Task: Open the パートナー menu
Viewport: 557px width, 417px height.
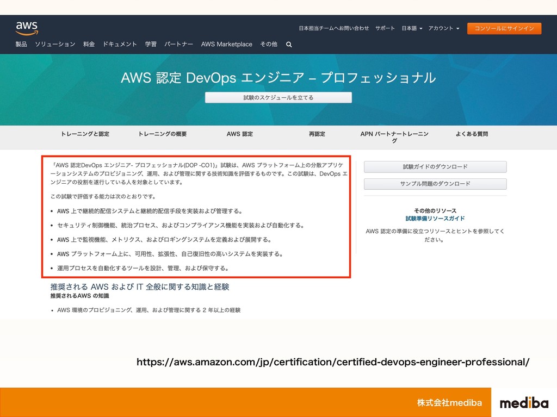Action: (178, 44)
